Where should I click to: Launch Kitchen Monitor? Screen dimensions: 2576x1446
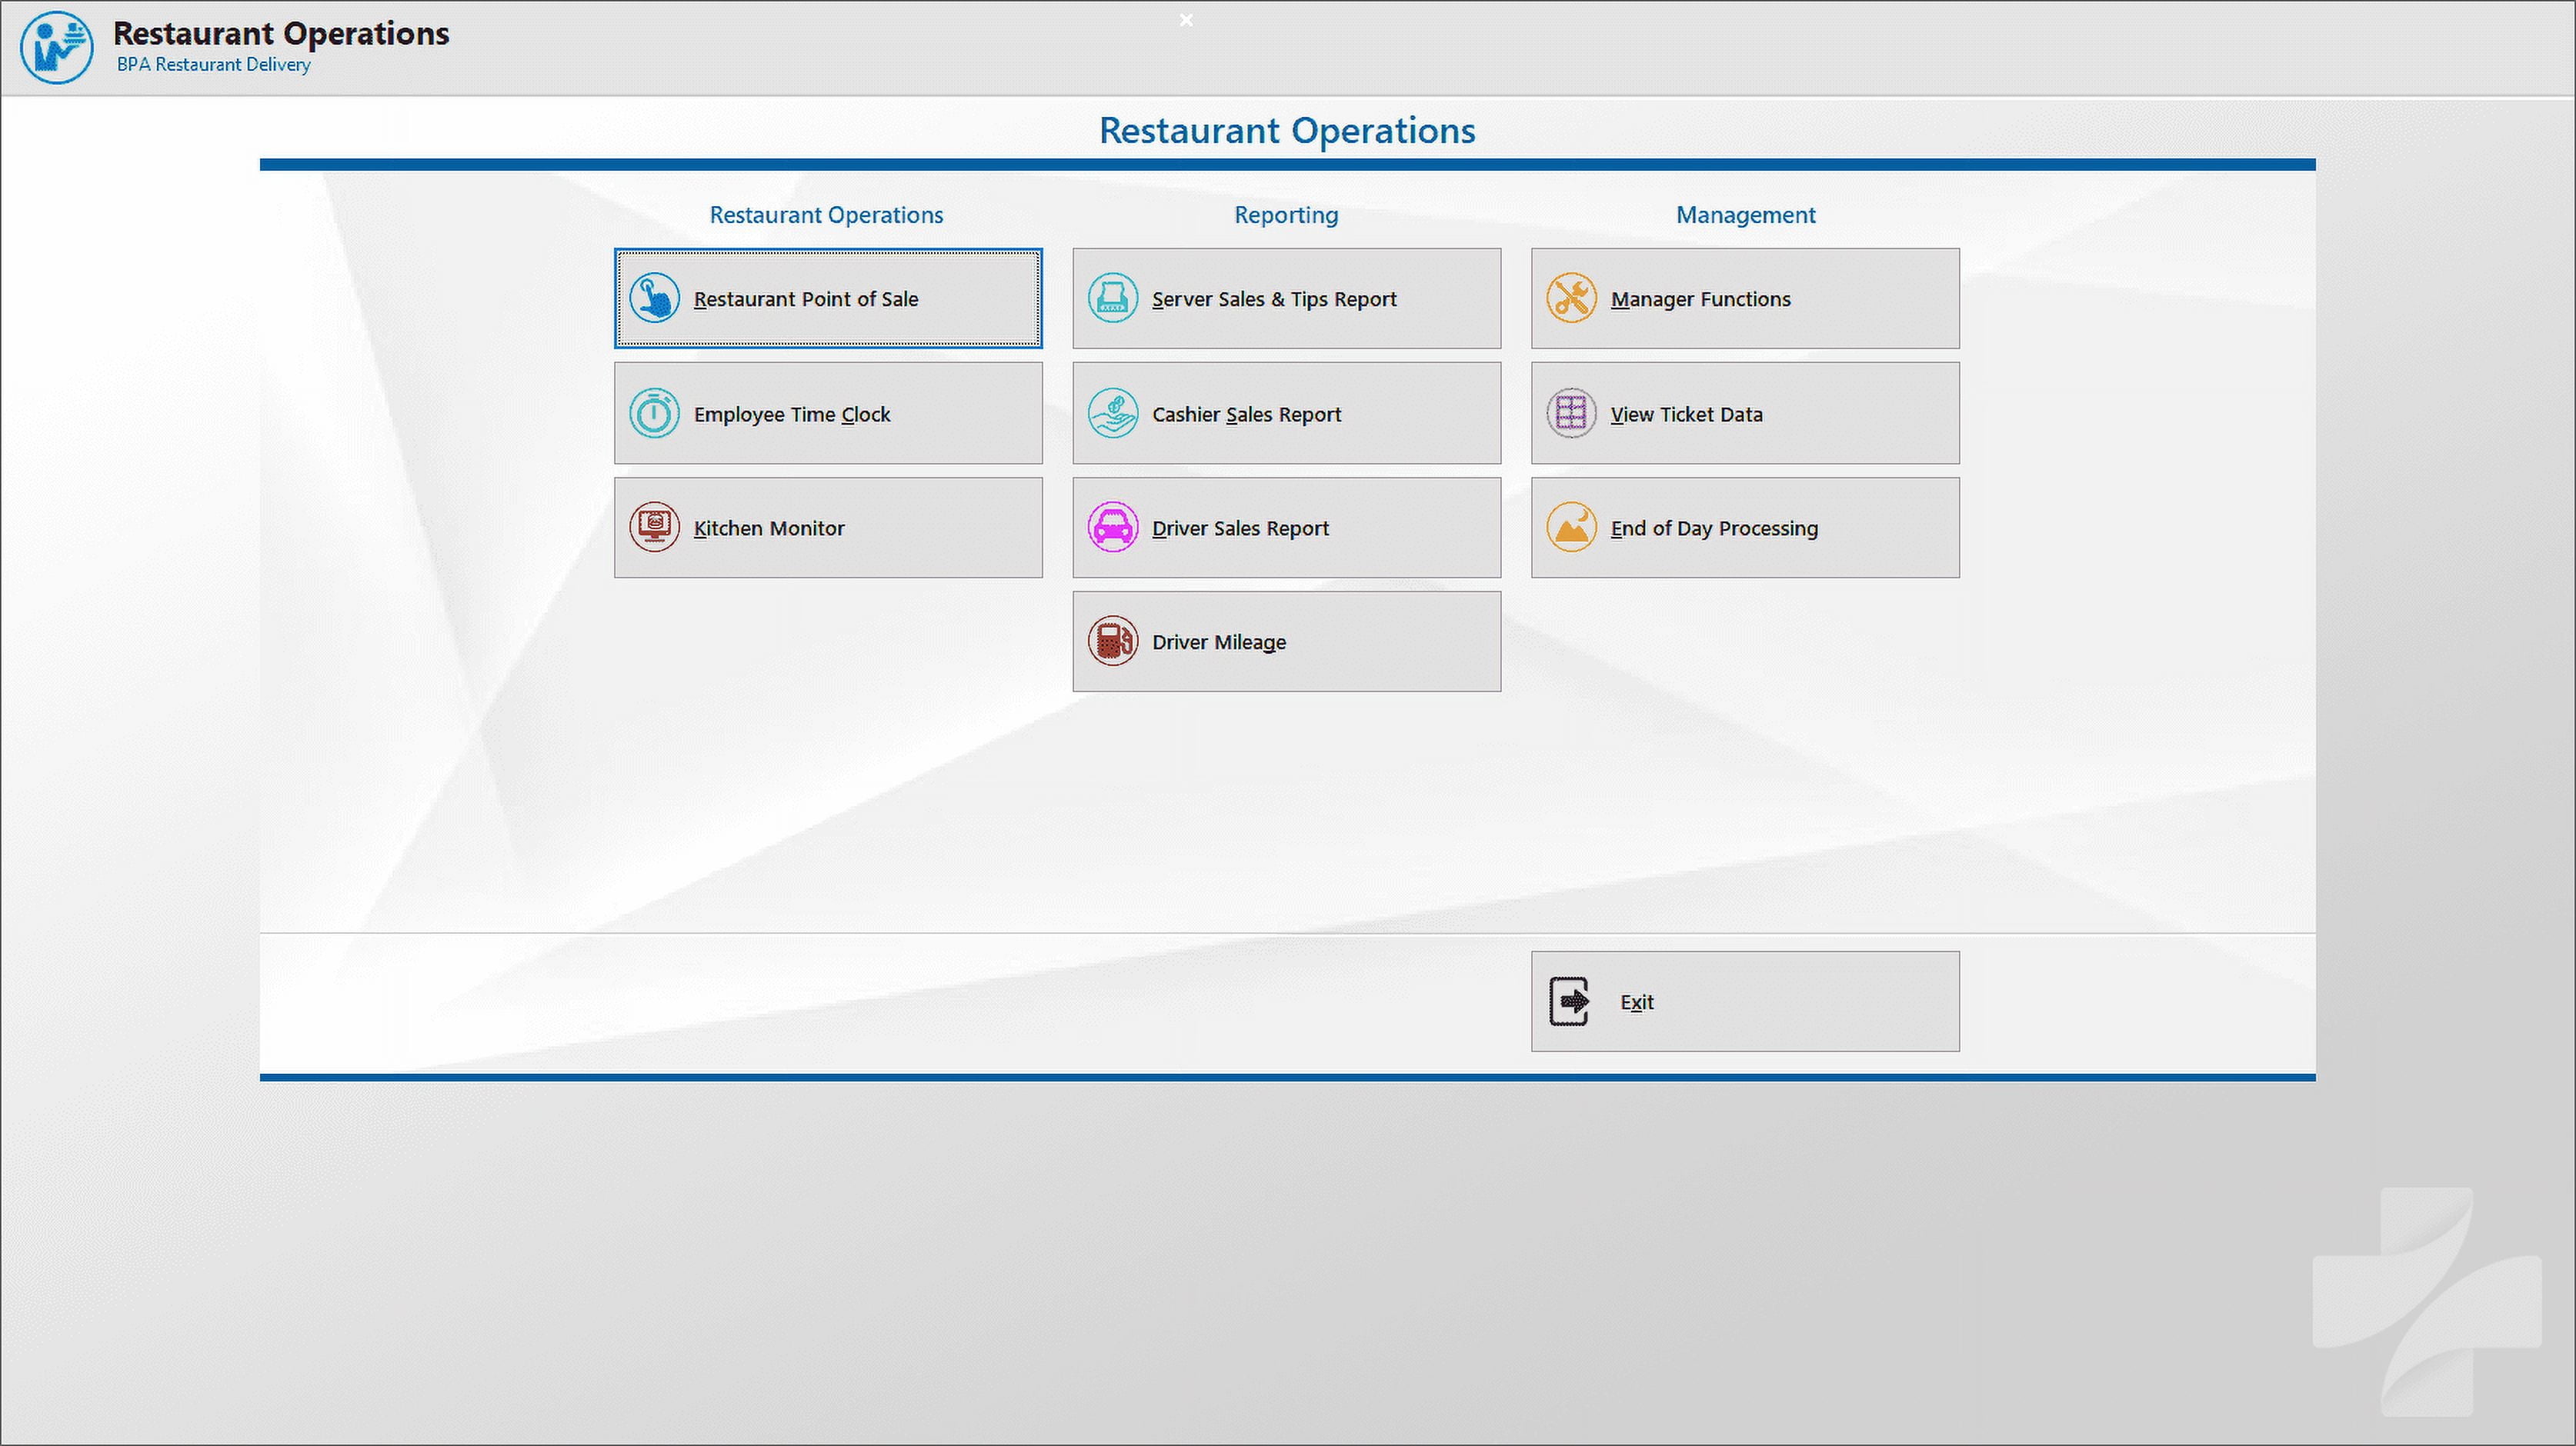click(828, 528)
